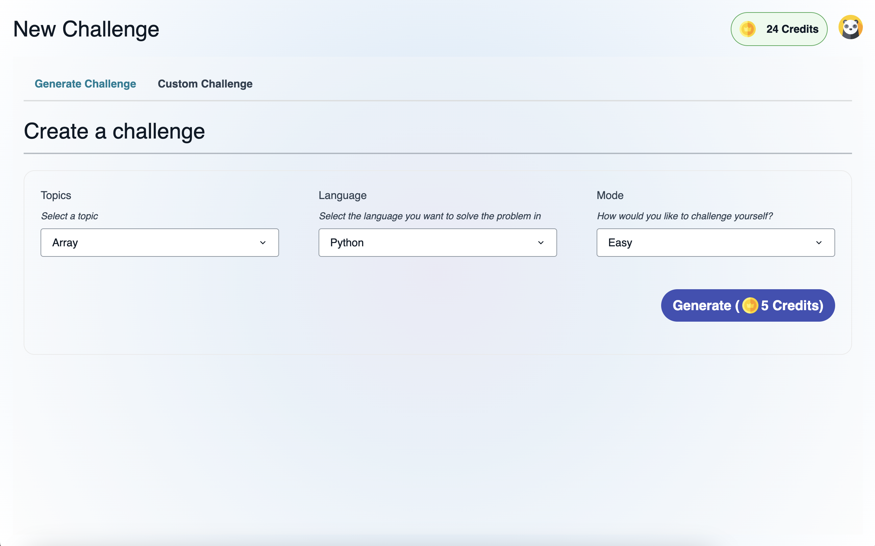Switch to the Custom Challenge tab
The height and width of the screenshot is (546, 875).
click(x=205, y=84)
